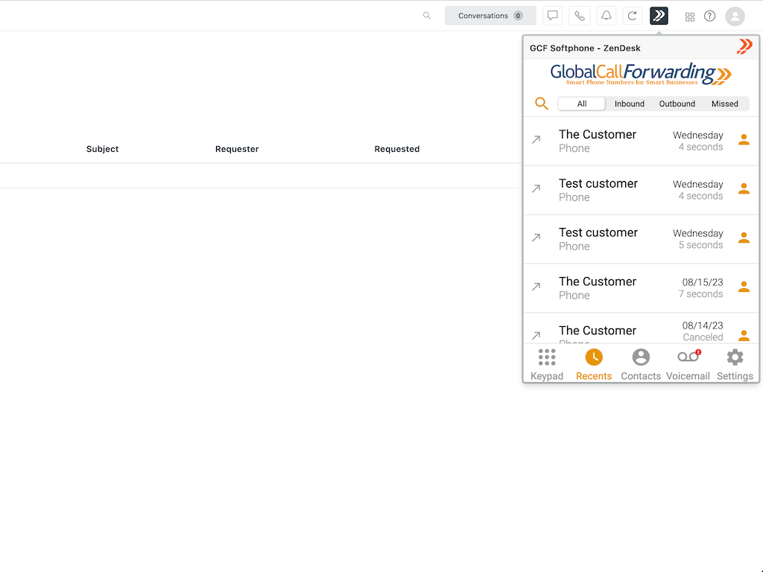Switch to the Voicemail tab
The height and width of the screenshot is (572, 763).
pos(688,364)
